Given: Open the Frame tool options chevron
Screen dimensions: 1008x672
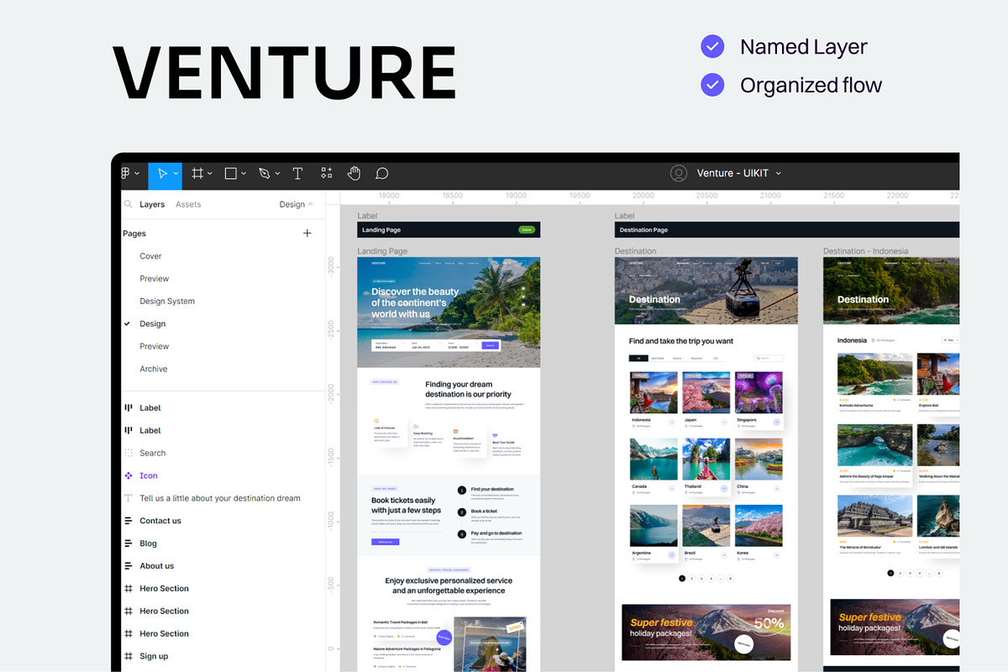Looking at the screenshot, I should [x=210, y=174].
